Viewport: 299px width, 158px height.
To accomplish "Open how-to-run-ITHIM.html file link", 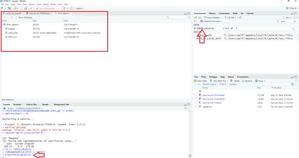I will [x=213, y=99].
